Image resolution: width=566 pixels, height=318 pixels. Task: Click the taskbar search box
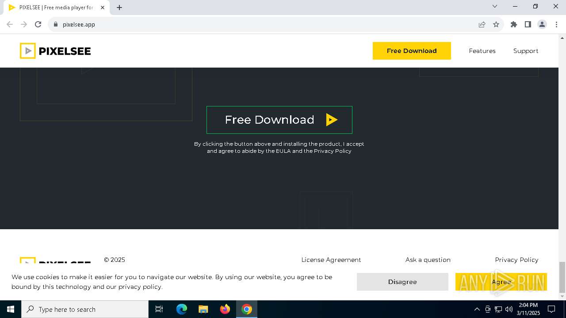point(85,309)
